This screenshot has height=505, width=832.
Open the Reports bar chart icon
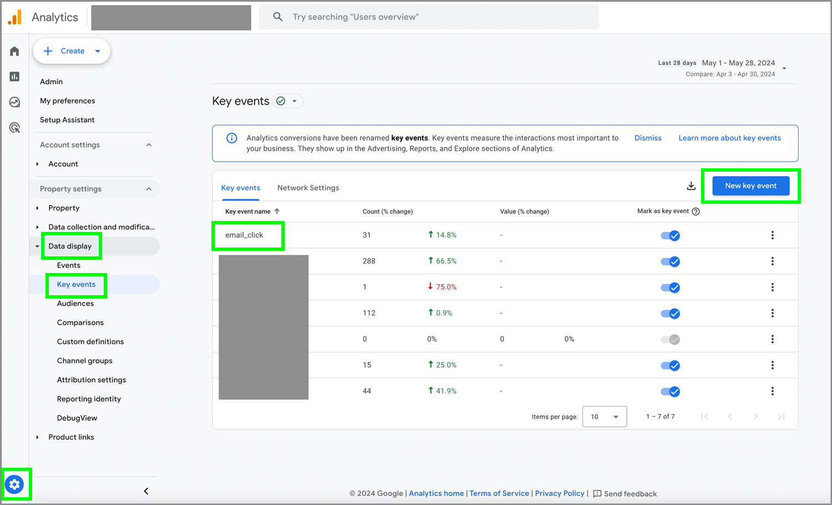click(x=14, y=76)
